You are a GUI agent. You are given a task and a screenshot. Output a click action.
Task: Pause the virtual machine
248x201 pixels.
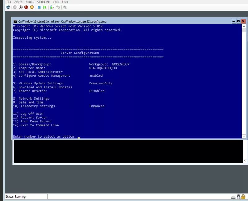(x=39, y=7)
